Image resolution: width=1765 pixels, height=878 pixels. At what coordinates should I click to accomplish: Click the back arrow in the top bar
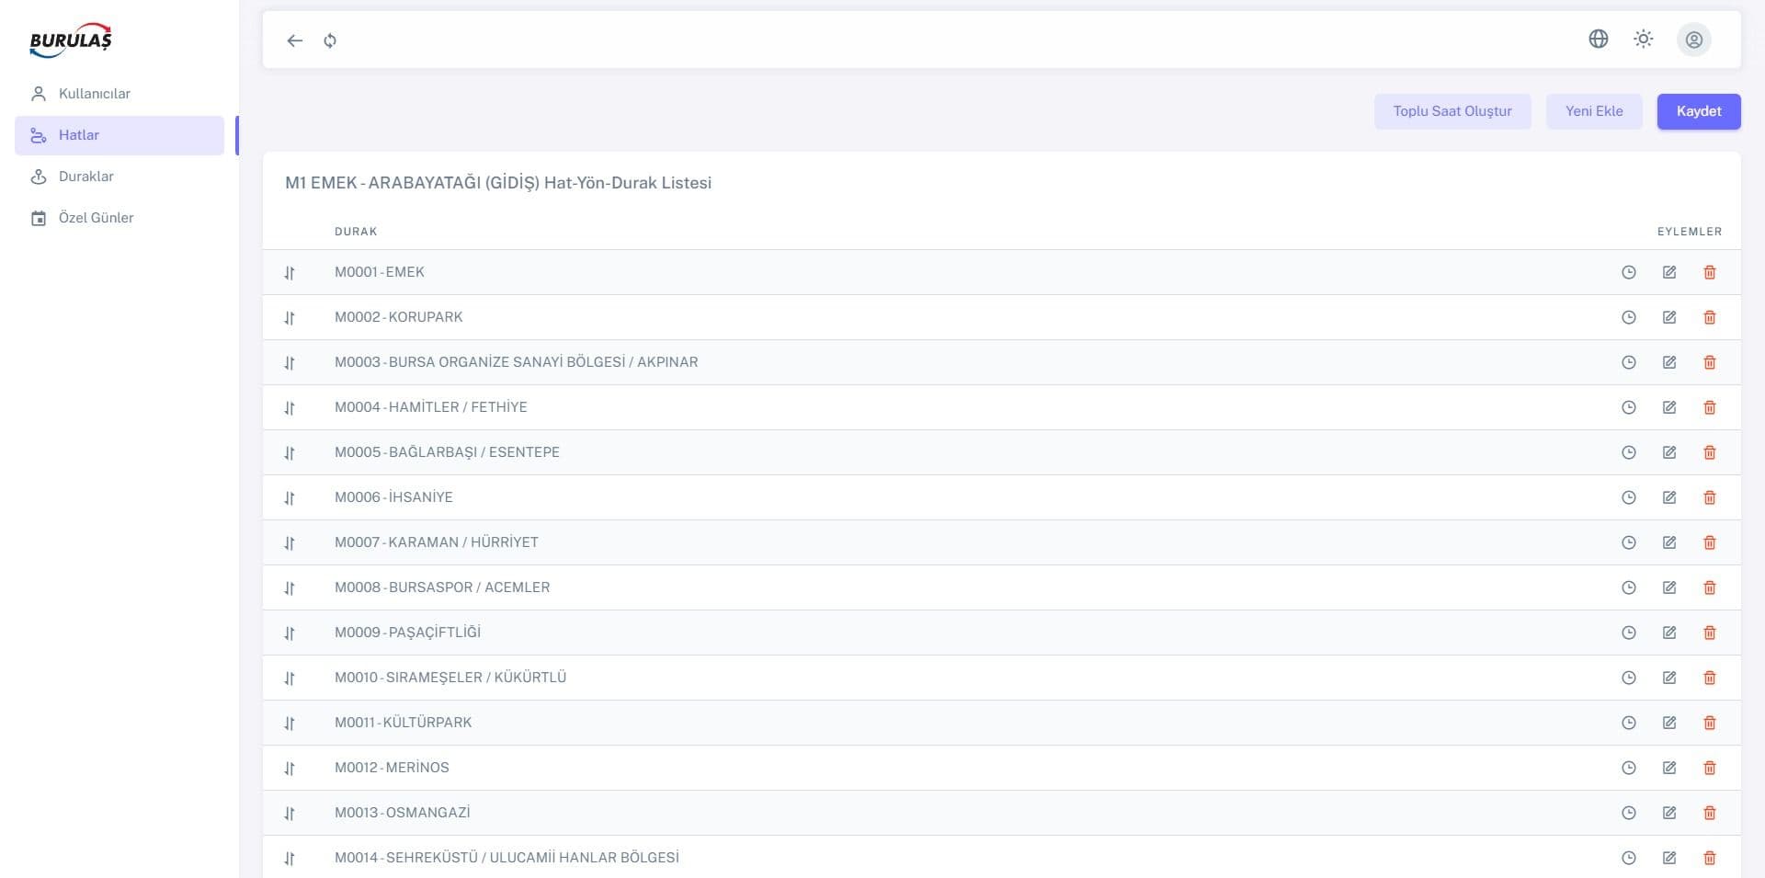pyautogui.click(x=293, y=40)
